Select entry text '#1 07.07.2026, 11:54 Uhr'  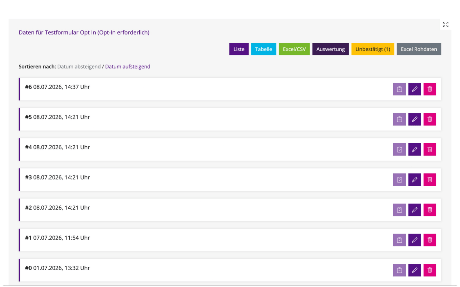pos(57,238)
